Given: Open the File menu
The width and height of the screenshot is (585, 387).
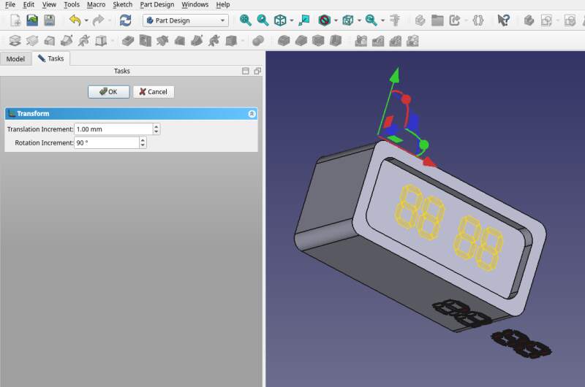Looking at the screenshot, I should (10, 4).
